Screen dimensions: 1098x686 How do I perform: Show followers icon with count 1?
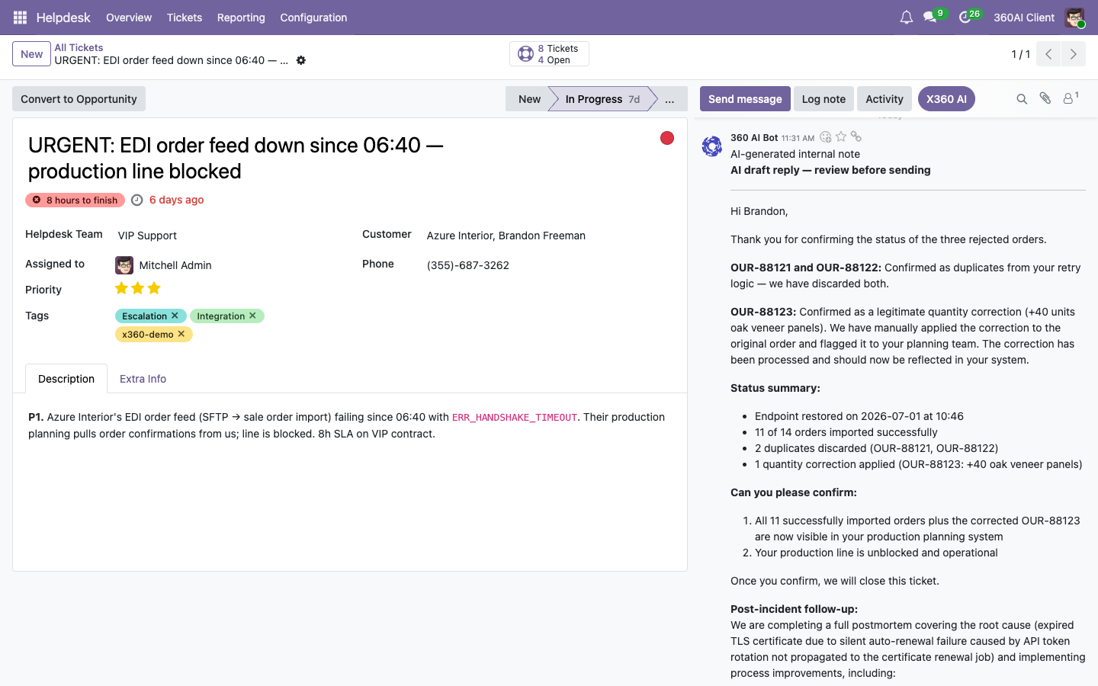pos(1071,98)
